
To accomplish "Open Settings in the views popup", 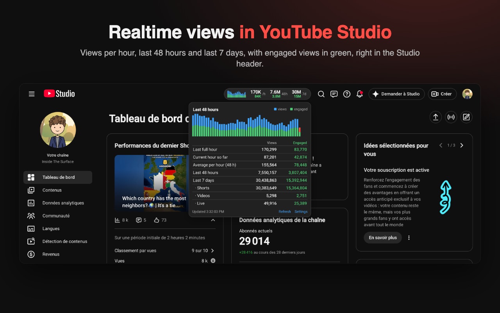I will click(x=301, y=212).
